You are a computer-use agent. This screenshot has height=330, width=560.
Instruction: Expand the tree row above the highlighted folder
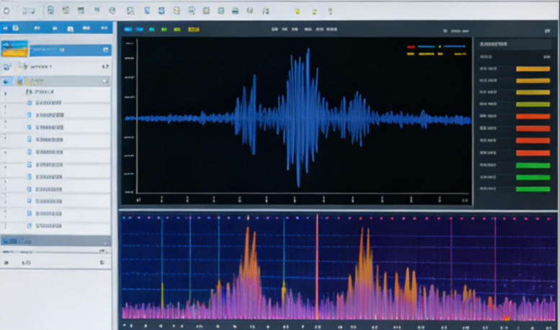pyautogui.click(x=7, y=66)
